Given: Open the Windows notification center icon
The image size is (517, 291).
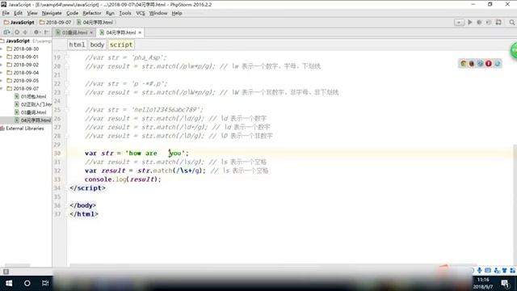Looking at the screenshot, I should point(504,284).
